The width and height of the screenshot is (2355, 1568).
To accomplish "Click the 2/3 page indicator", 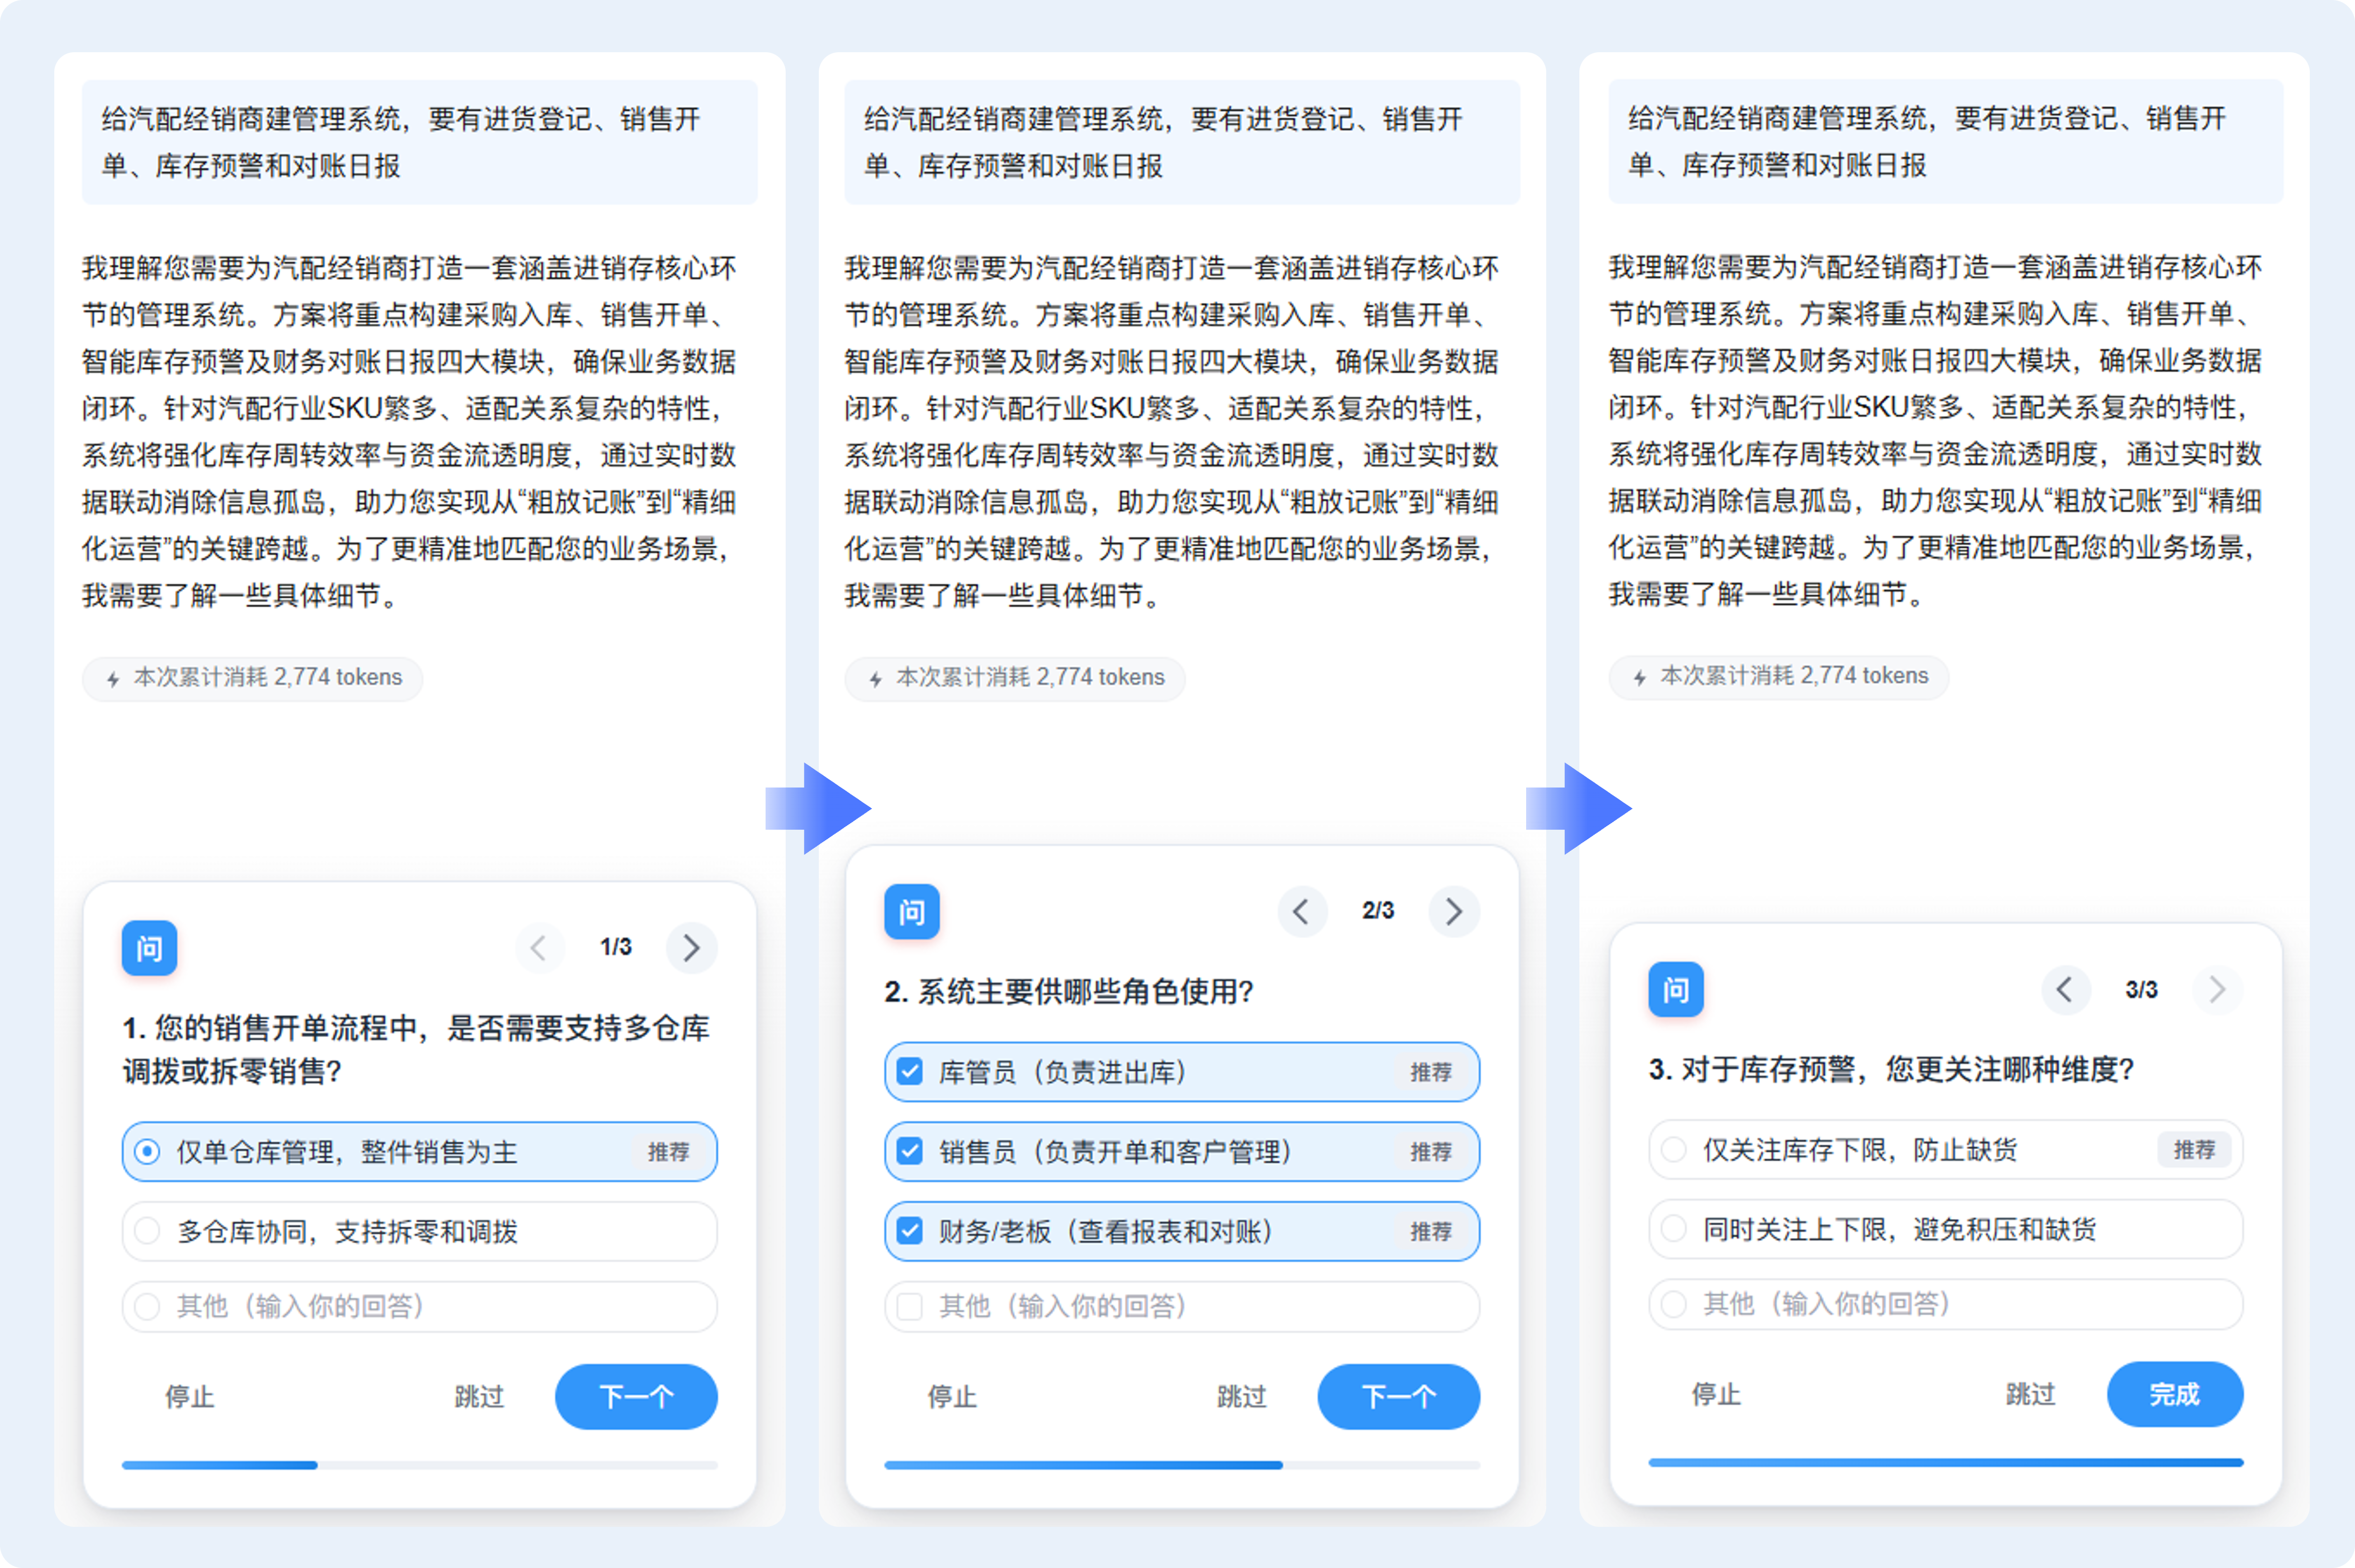I will coord(1377,911).
